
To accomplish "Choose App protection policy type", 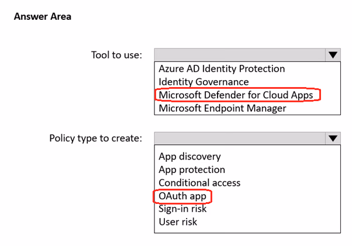I will [x=192, y=170].
